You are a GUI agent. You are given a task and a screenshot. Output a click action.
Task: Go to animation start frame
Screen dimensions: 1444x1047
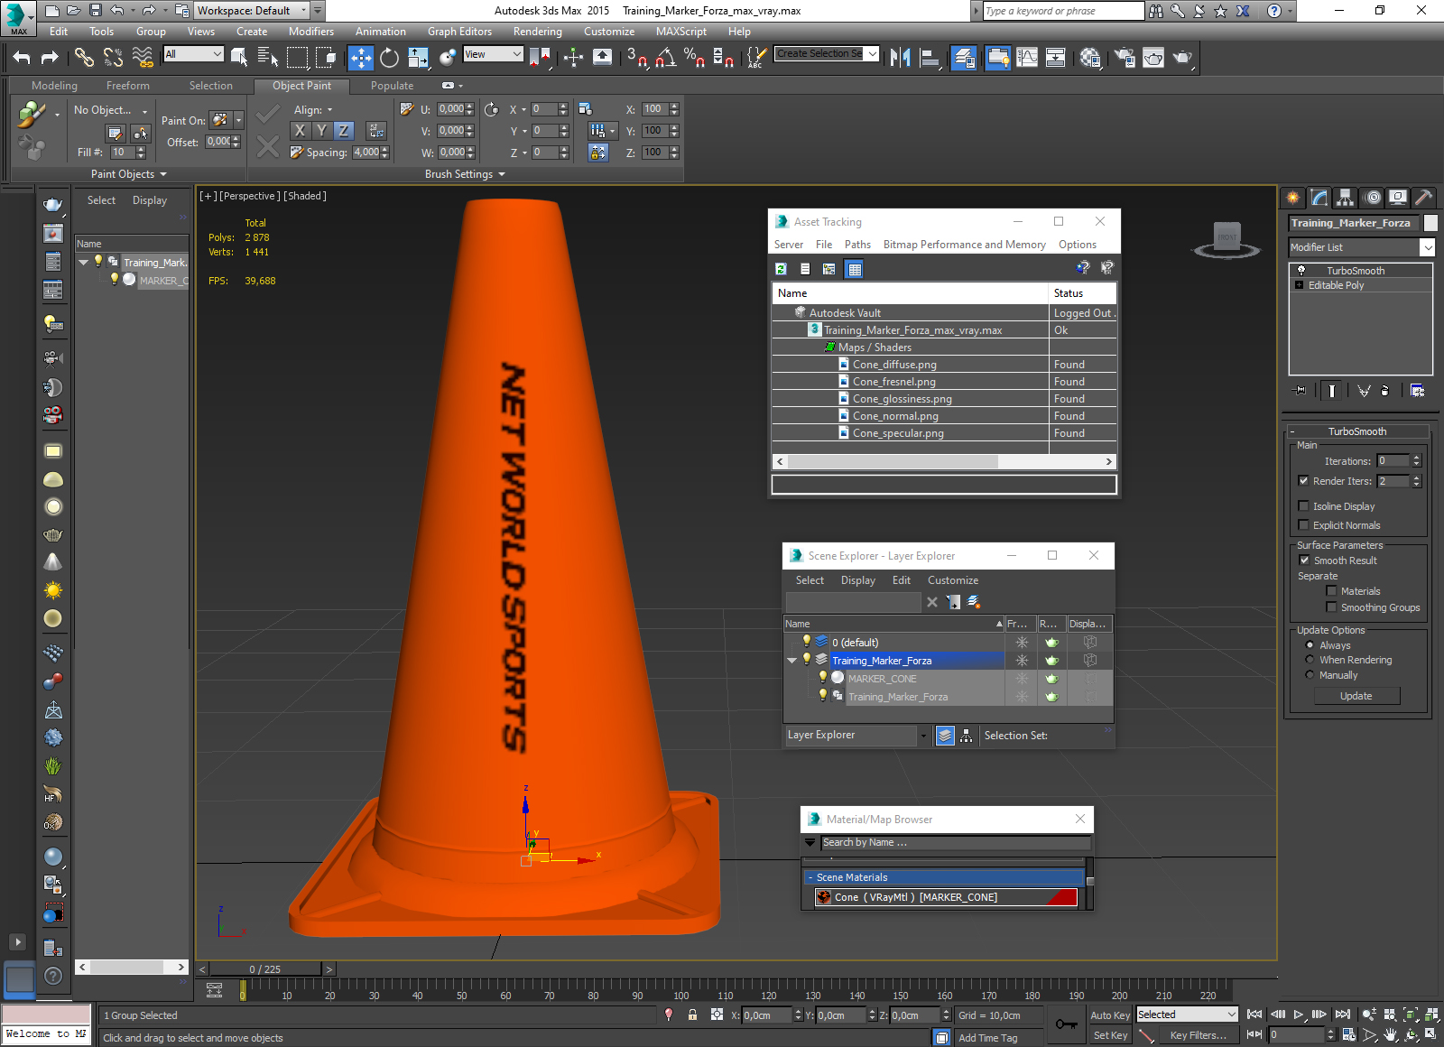tap(1254, 1015)
